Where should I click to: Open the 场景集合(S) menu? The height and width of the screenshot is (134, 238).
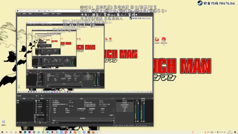click(x=46, y=14)
